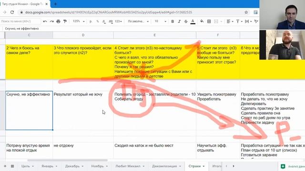Select header '3 Что плохого произойдет'

click(x=83, y=62)
